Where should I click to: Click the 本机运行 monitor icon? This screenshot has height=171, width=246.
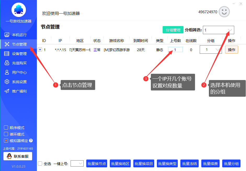coord(7,35)
